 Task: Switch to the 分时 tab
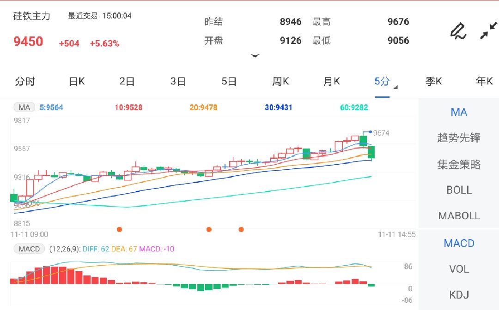pos(25,81)
